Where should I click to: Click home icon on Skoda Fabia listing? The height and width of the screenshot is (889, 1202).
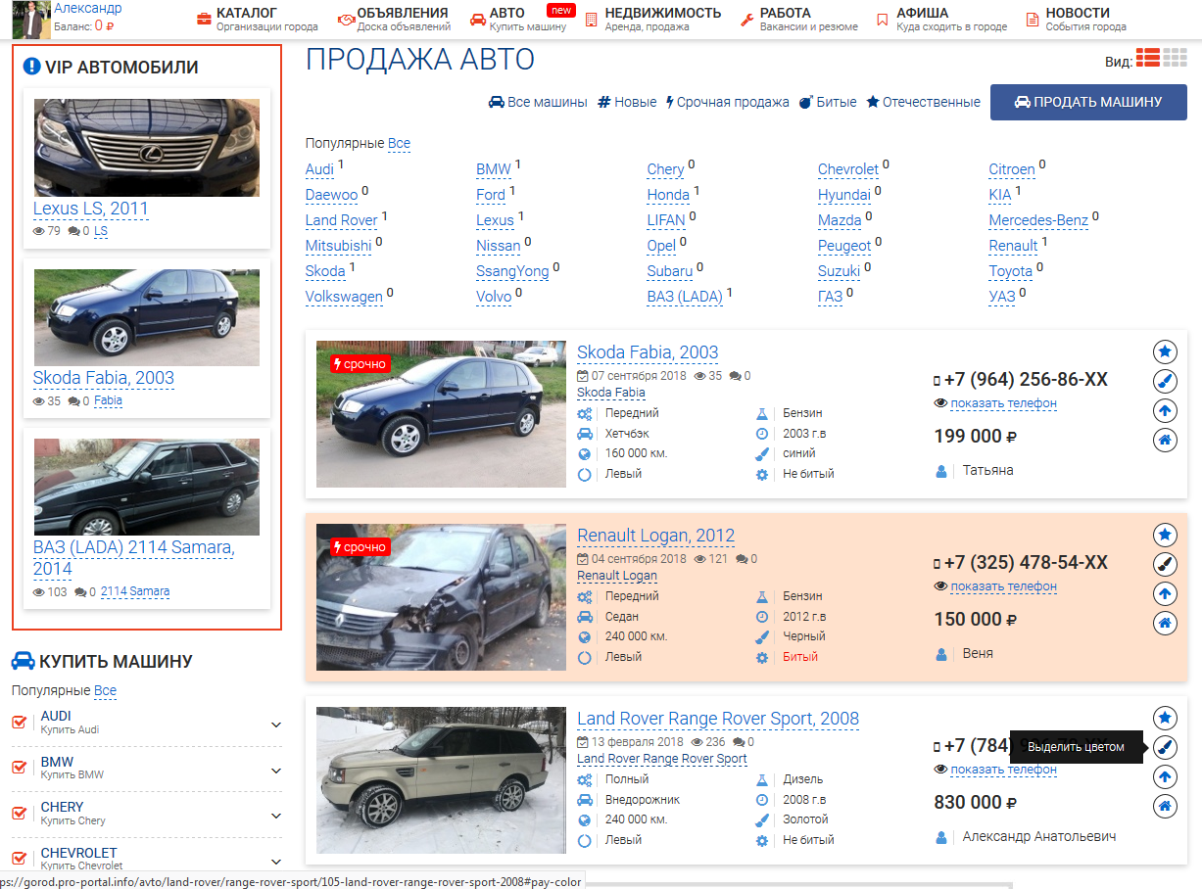pos(1165,441)
